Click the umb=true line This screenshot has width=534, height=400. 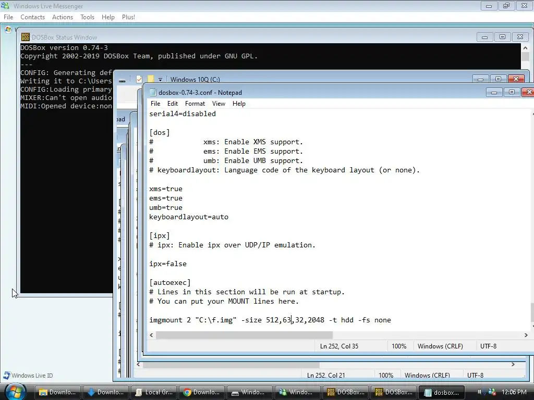tap(166, 207)
